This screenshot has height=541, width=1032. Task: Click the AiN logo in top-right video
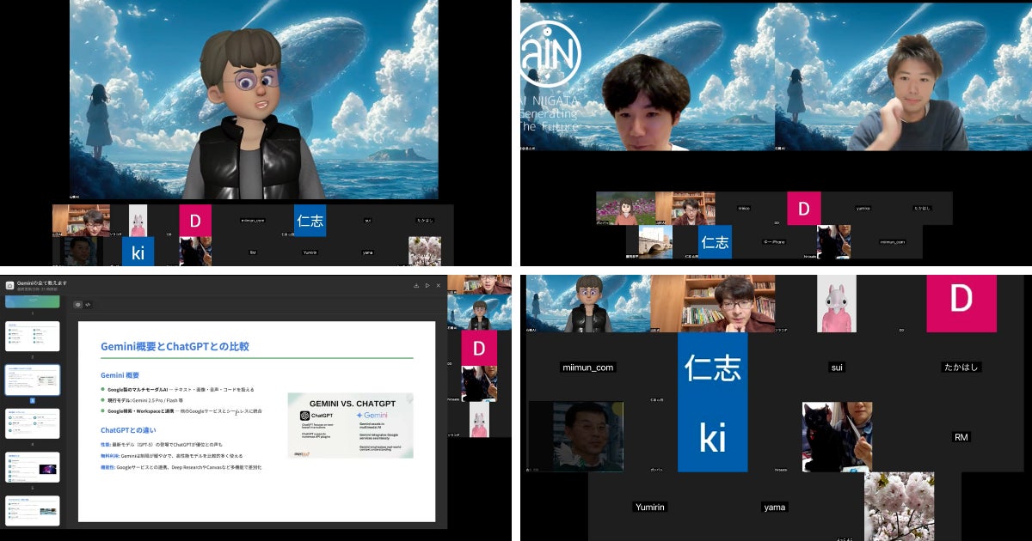click(x=550, y=53)
